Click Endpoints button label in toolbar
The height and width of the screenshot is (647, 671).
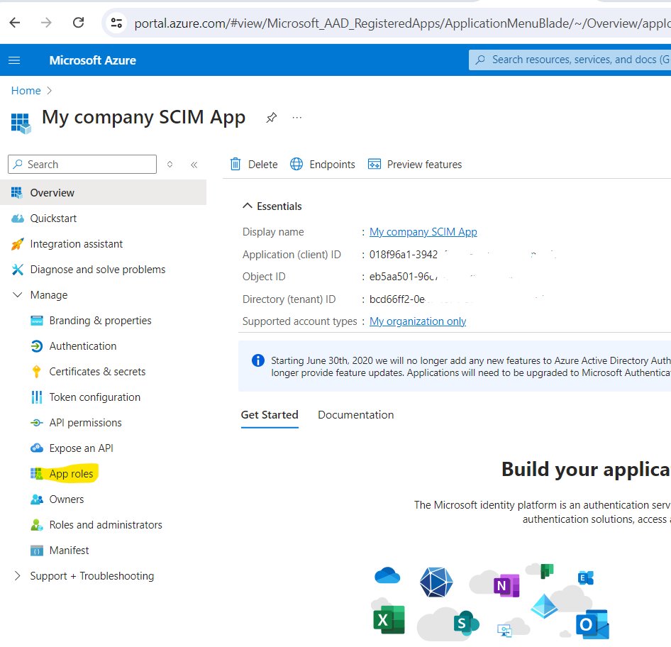pyautogui.click(x=332, y=165)
